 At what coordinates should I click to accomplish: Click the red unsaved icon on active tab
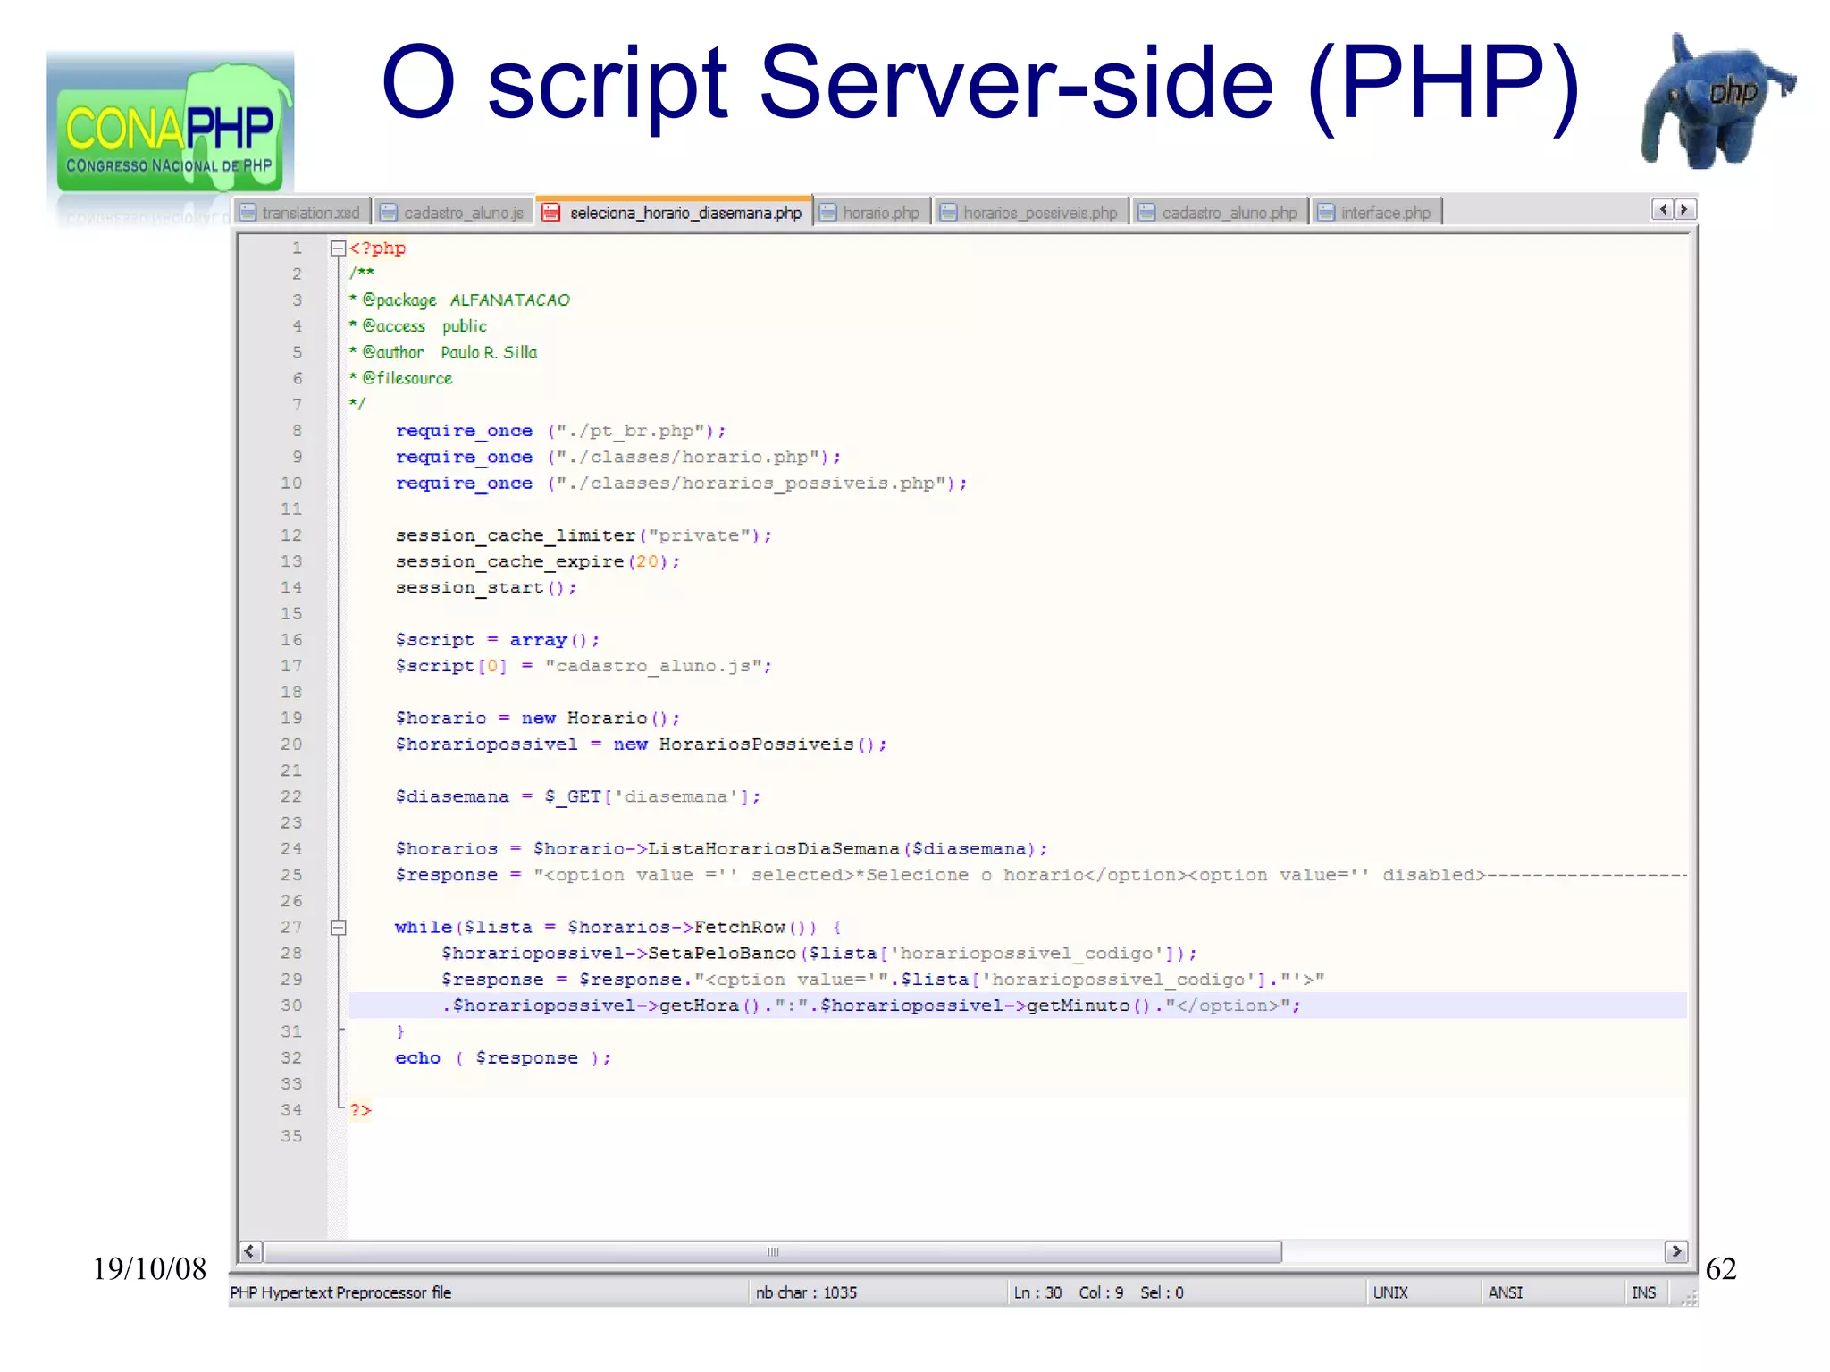(551, 212)
